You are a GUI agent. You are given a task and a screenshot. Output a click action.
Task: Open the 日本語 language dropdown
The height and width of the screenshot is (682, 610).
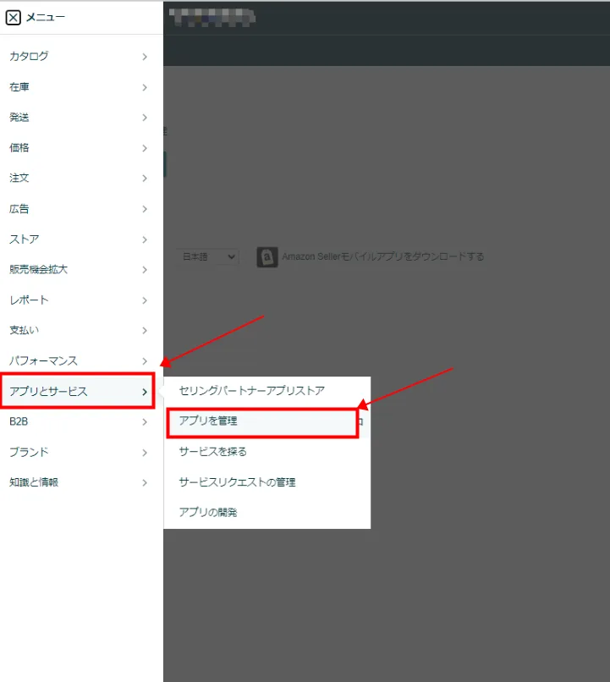pos(208,256)
